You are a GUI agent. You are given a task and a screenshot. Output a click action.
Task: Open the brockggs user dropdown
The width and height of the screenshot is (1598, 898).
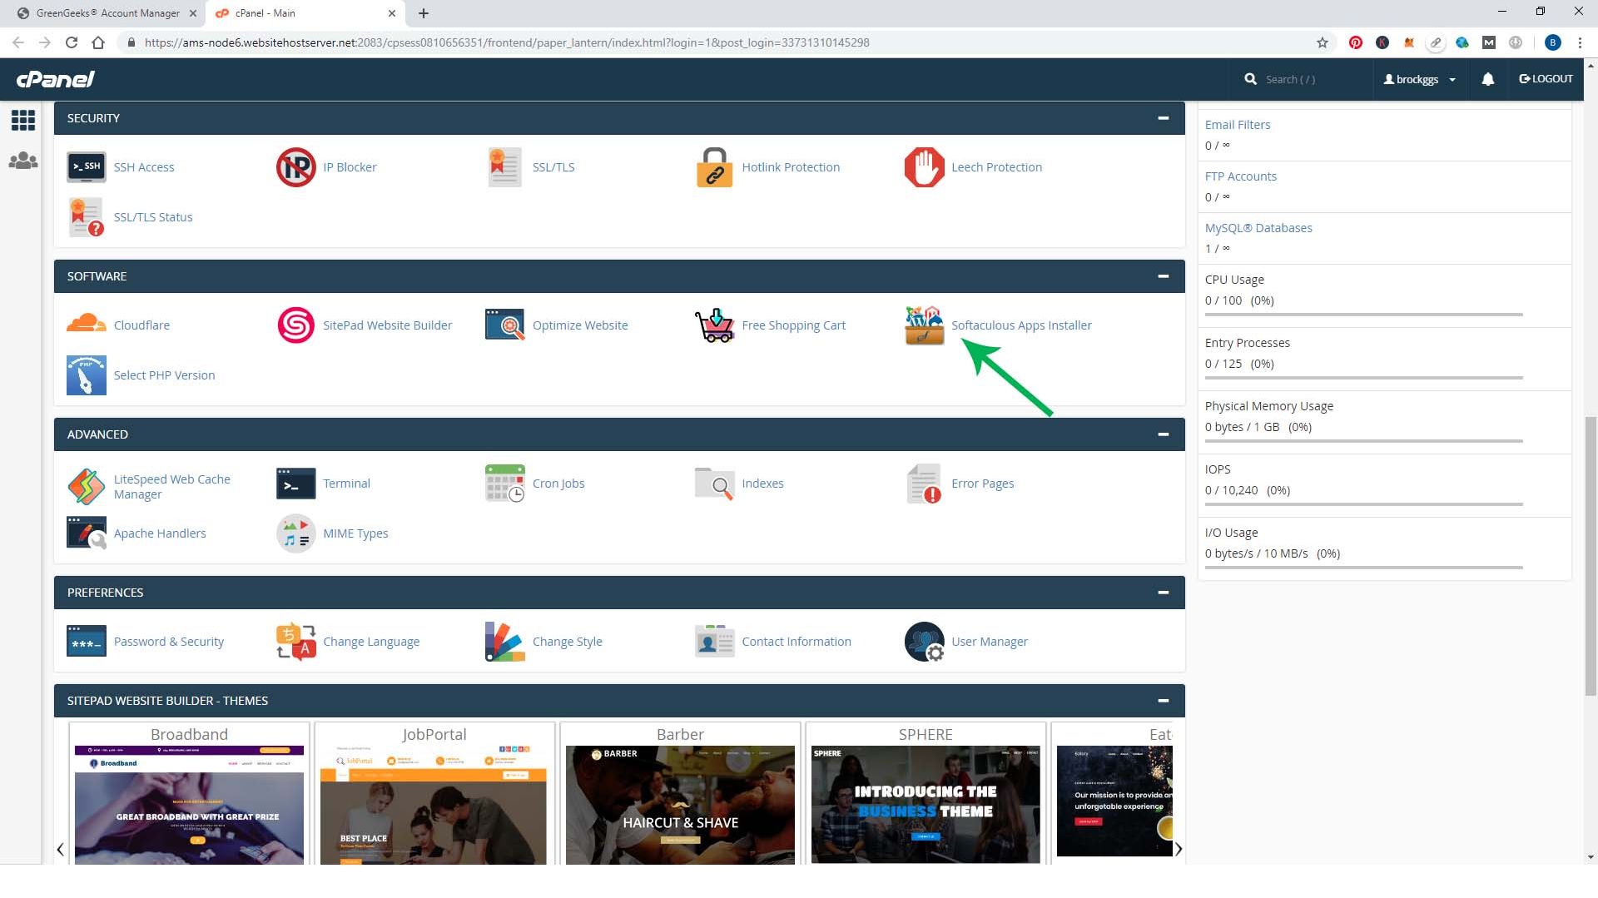coord(1419,79)
